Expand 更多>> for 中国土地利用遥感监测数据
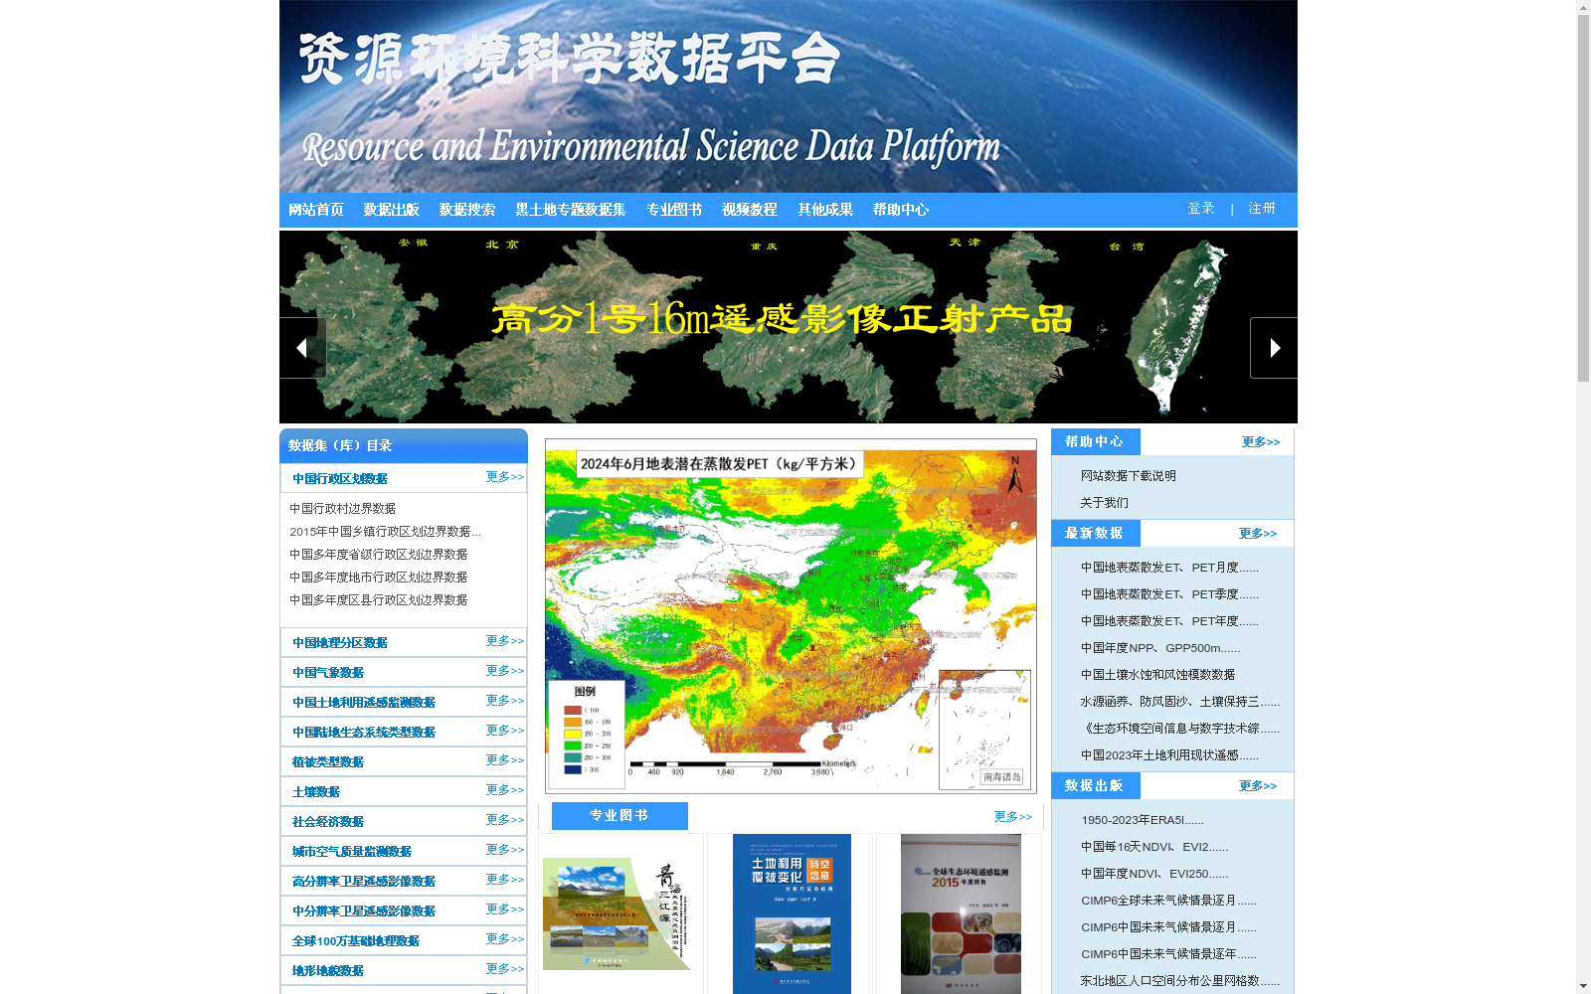 tap(505, 701)
